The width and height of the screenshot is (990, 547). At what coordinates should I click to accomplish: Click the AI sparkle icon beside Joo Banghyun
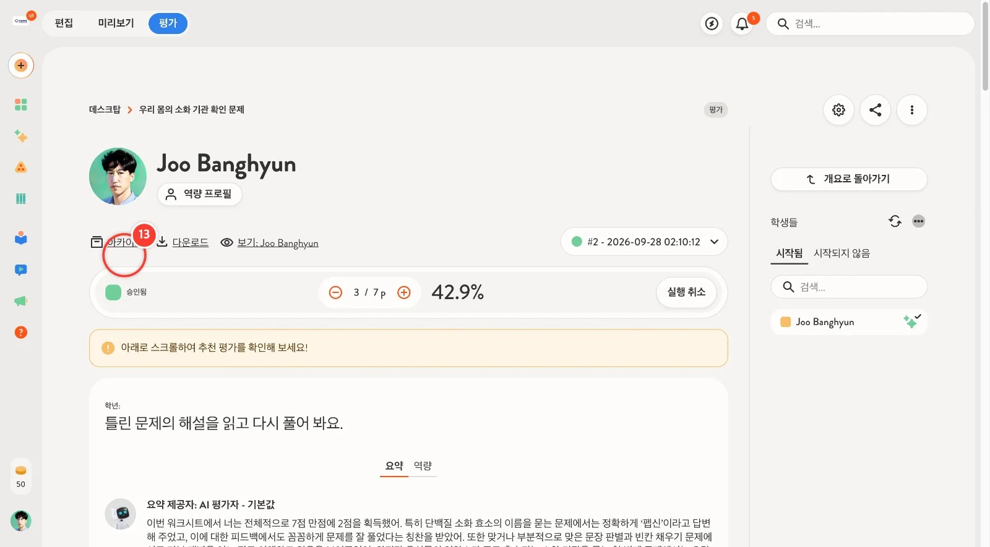[911, 321]
